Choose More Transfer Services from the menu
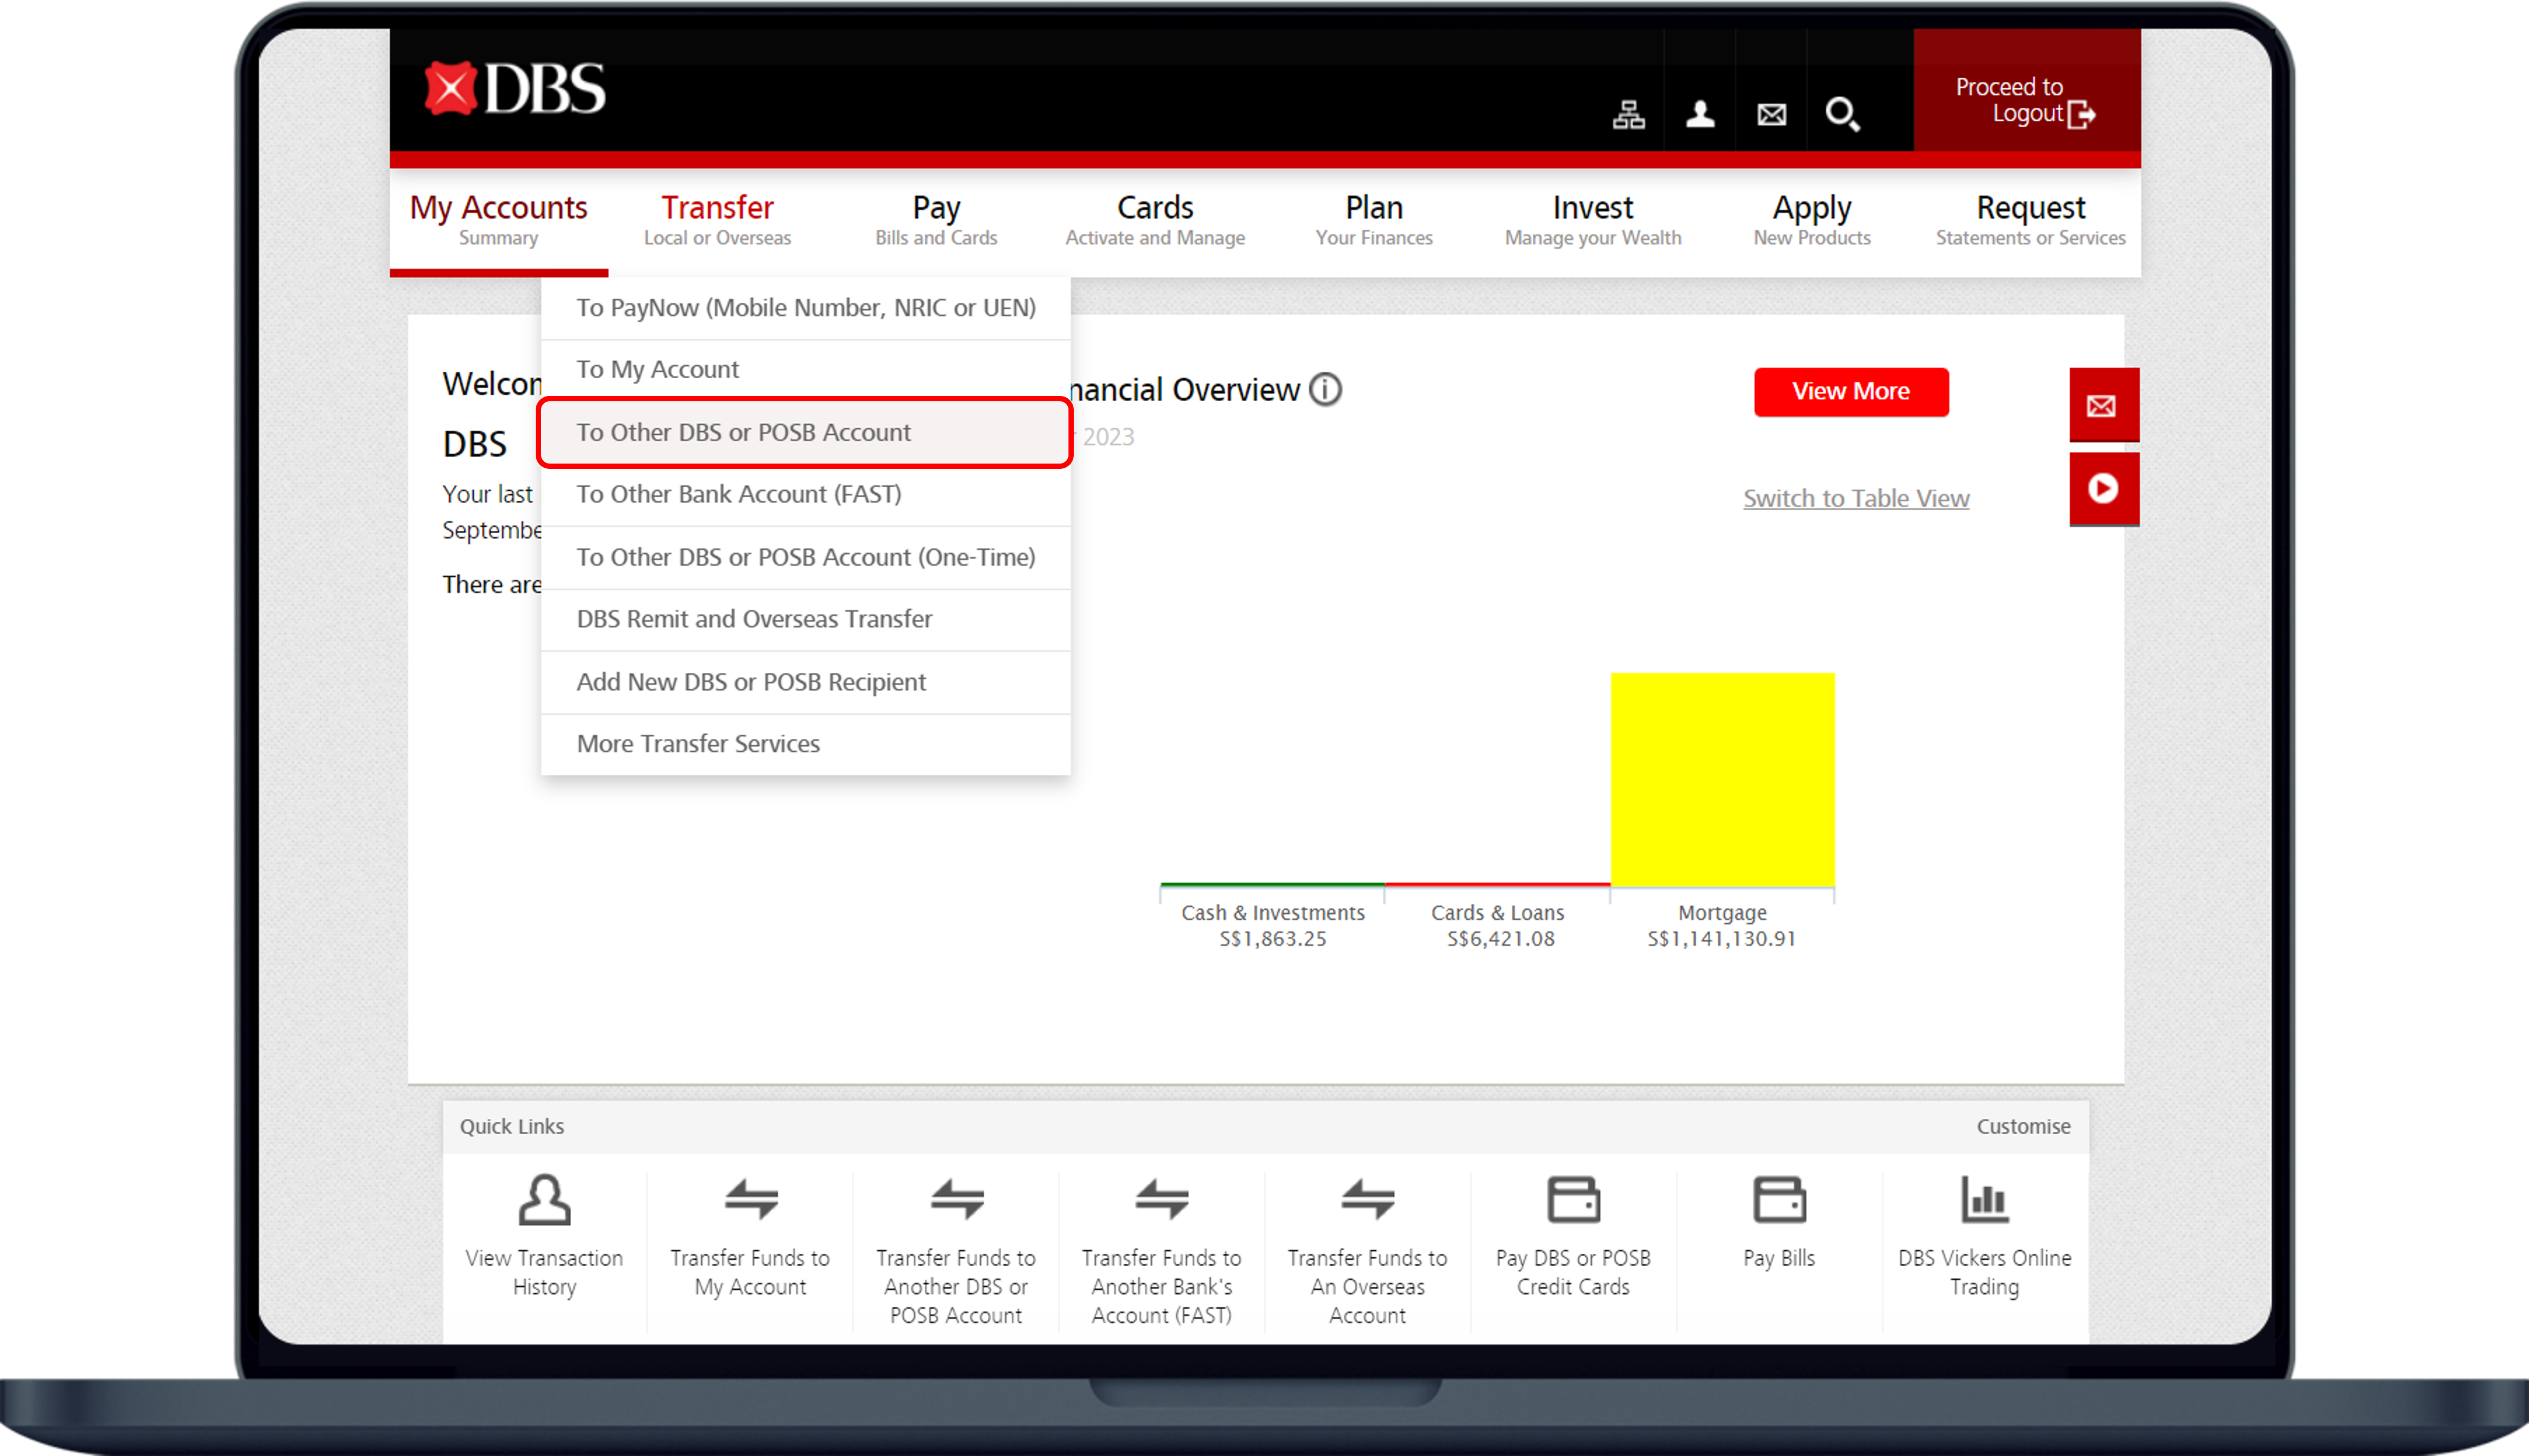Screen dimensions: 2529x1456 pyautogui.click(x=697, y=743)
